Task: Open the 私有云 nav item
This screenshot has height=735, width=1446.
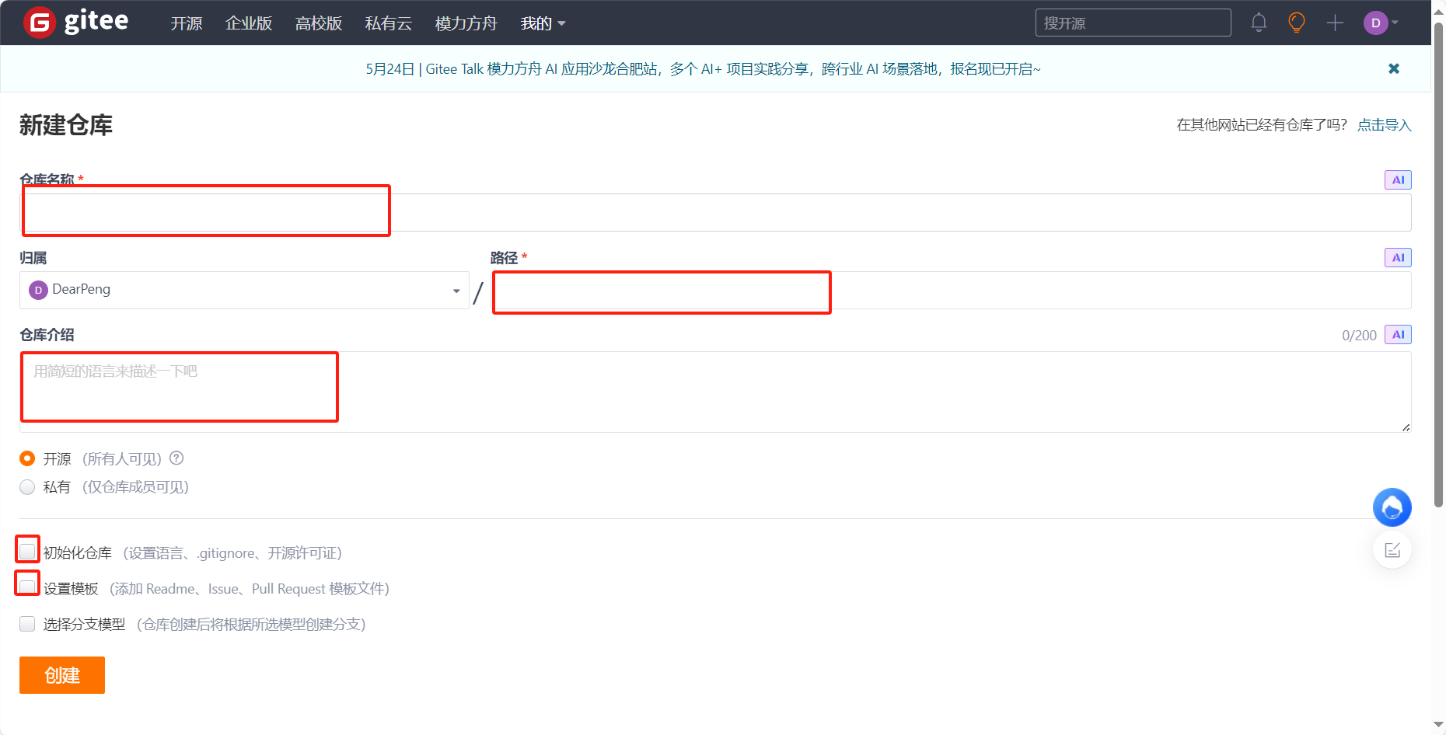Action: [389, 23]
